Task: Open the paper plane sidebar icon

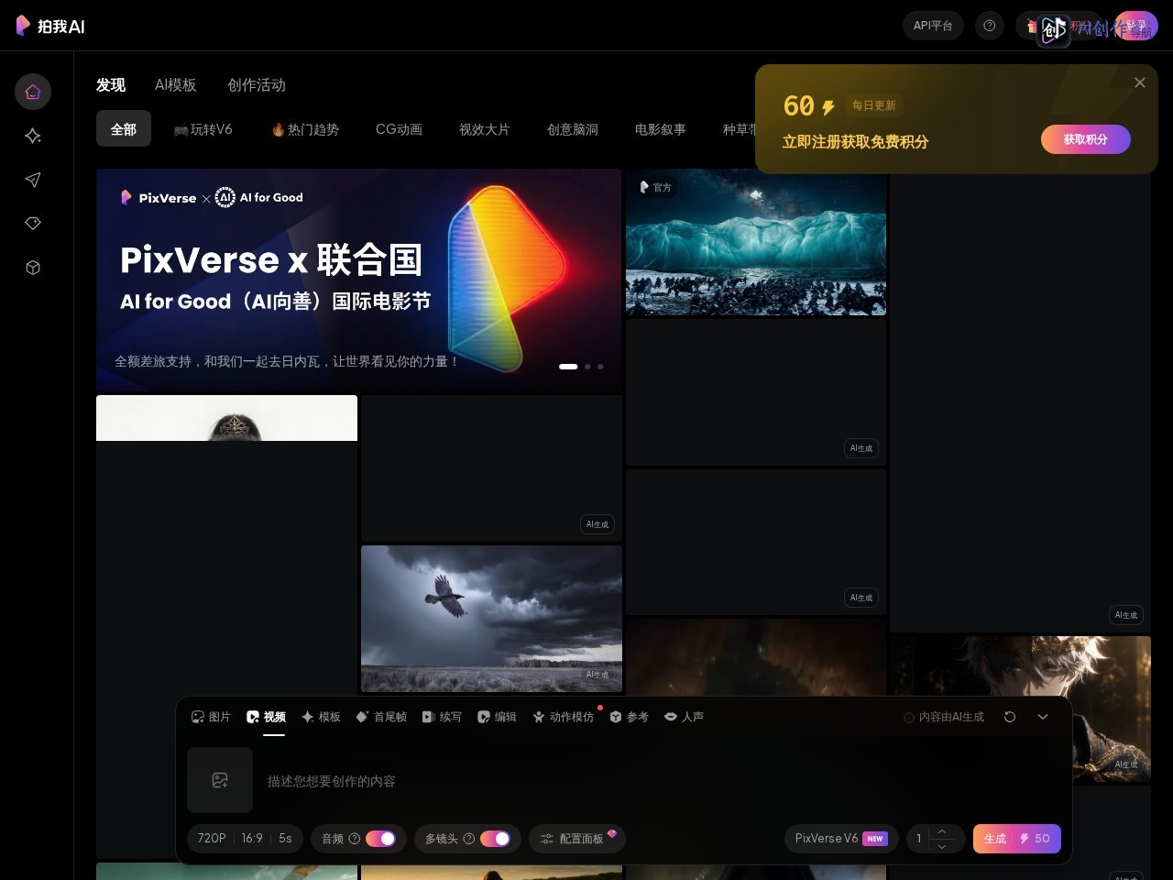Action: pyautogui.click(x=33, y=180)
